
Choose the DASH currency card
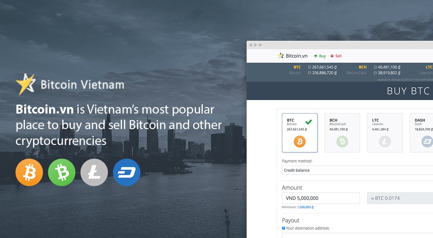[x=422, y=133]
